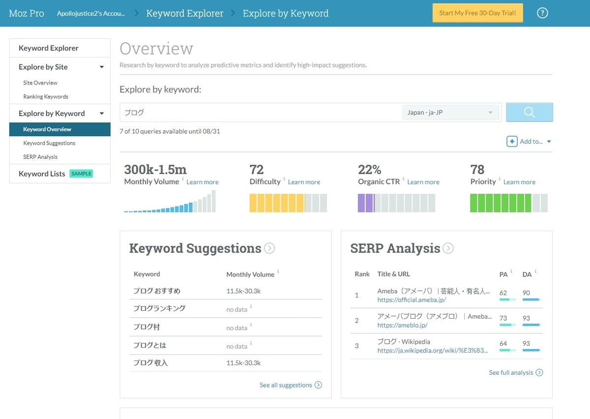Click info icon beside ブログとは no data
Screen dimensions: 590x419
(251, 343)
